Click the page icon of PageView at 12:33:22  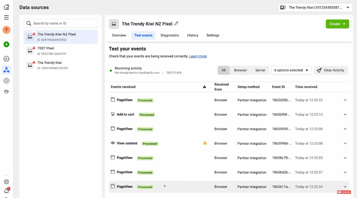pos(113,100)
